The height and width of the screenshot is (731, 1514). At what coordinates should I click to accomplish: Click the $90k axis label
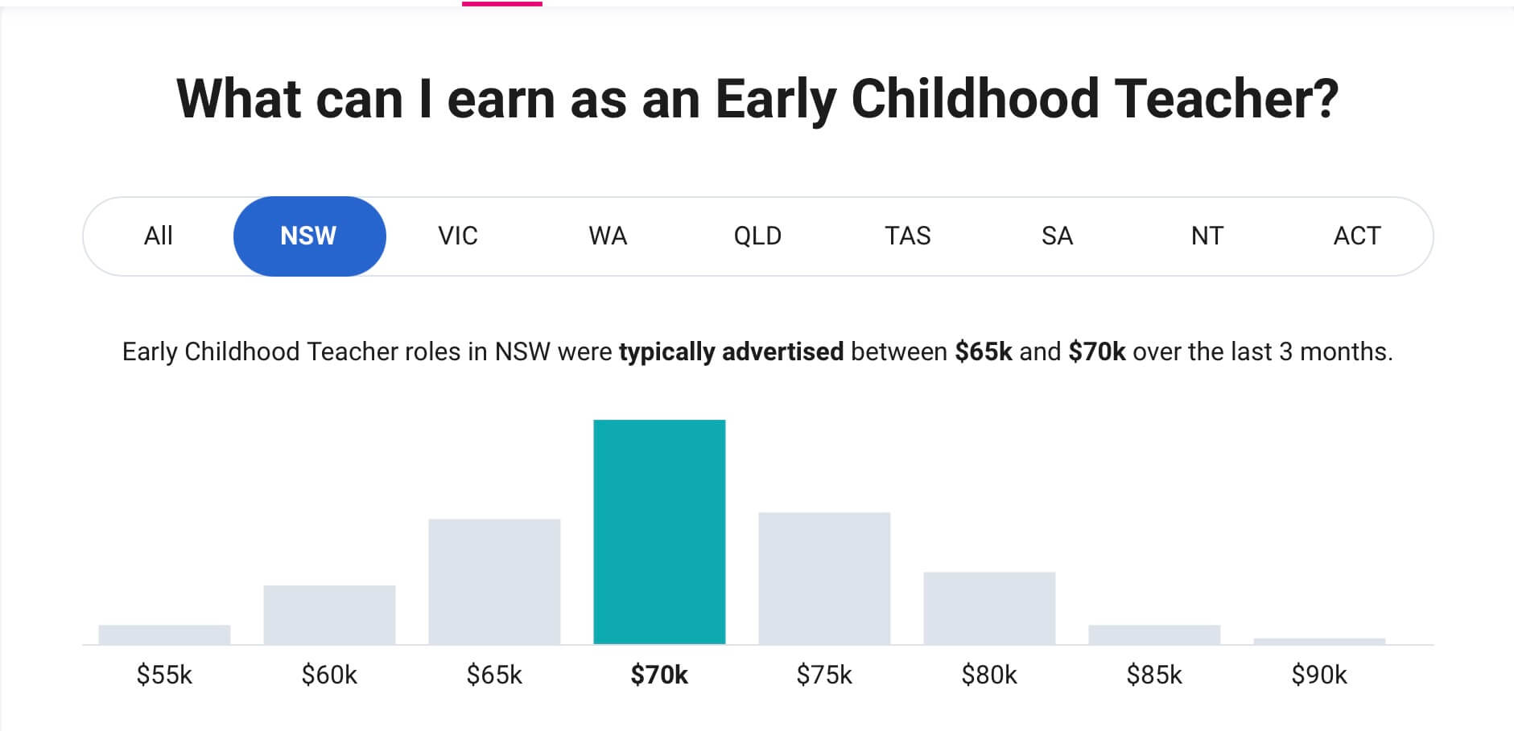[x=1319, y=675]
